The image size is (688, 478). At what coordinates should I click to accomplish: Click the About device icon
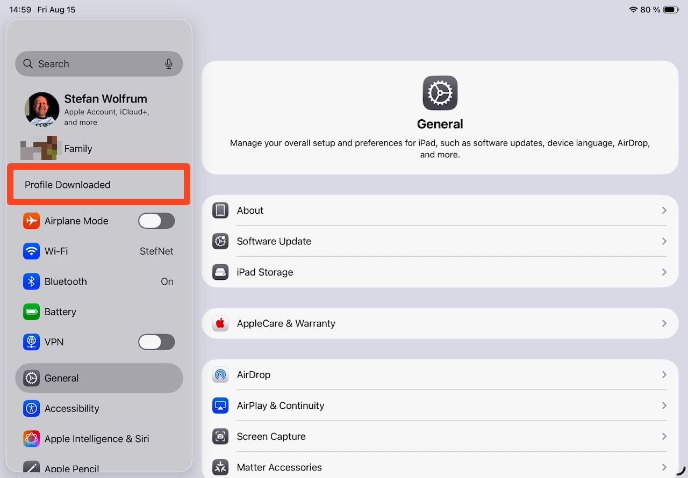pos(220,211)
